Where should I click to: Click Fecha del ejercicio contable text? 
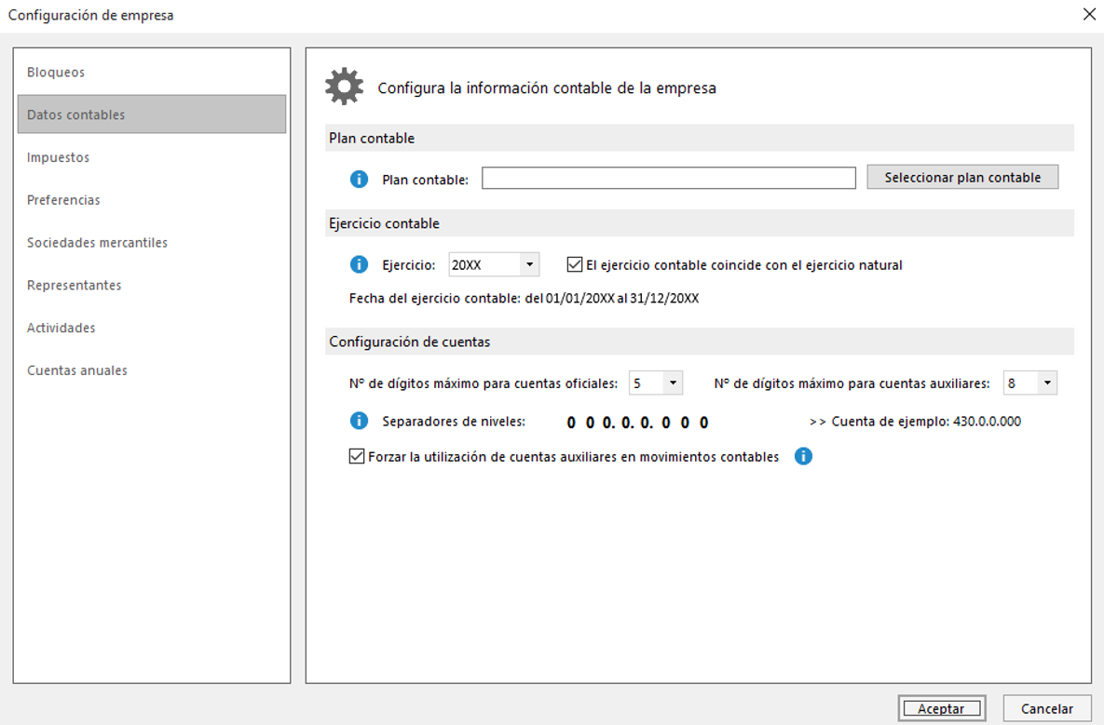tap(524, 298)
